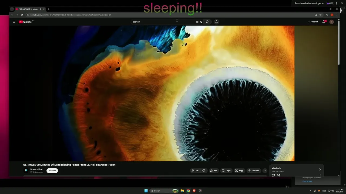
Task: Open Google Chrome from the taskbar
Action: point(188,191)
